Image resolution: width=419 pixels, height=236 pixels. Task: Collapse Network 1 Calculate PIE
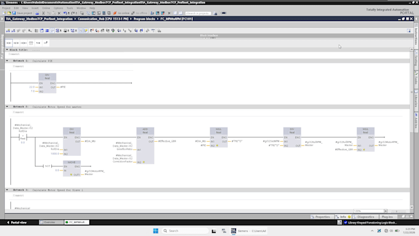[x=7, y=60]
